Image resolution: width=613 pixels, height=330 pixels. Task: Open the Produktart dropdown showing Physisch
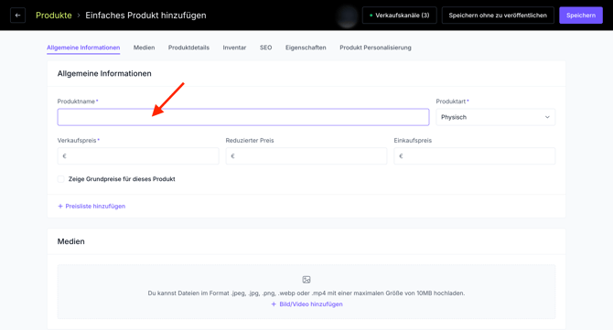495,117
